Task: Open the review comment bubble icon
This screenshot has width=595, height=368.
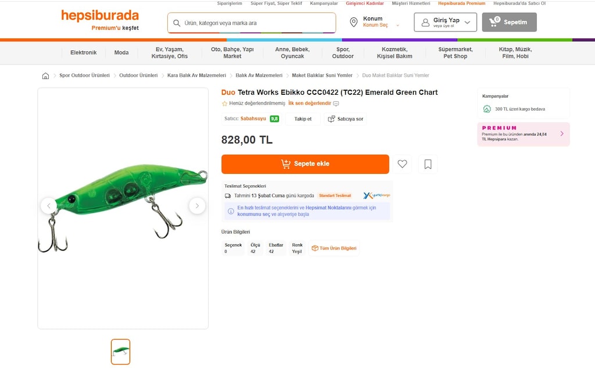Action: (x=336, y=103)
